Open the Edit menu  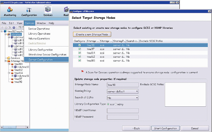tap(12, 23)
